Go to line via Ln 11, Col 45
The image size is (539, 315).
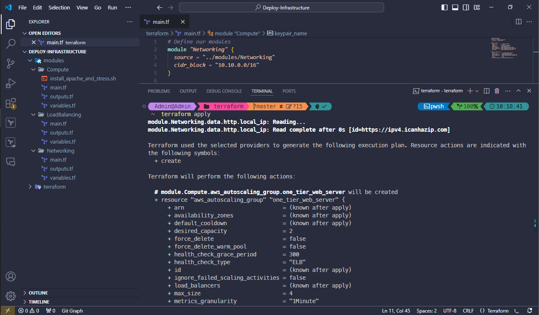coord(396,311)
